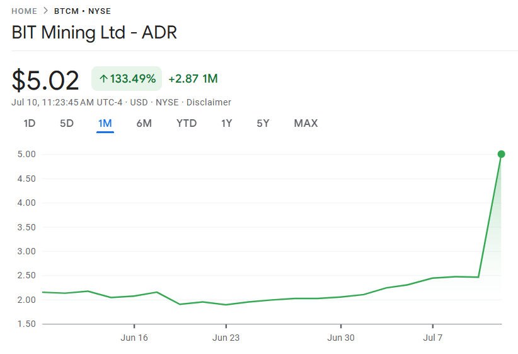The height and width of the screenshot is (354, 518).
Task: Click the breadcrumb chevron arrow
Action: [x=45, y=11]
